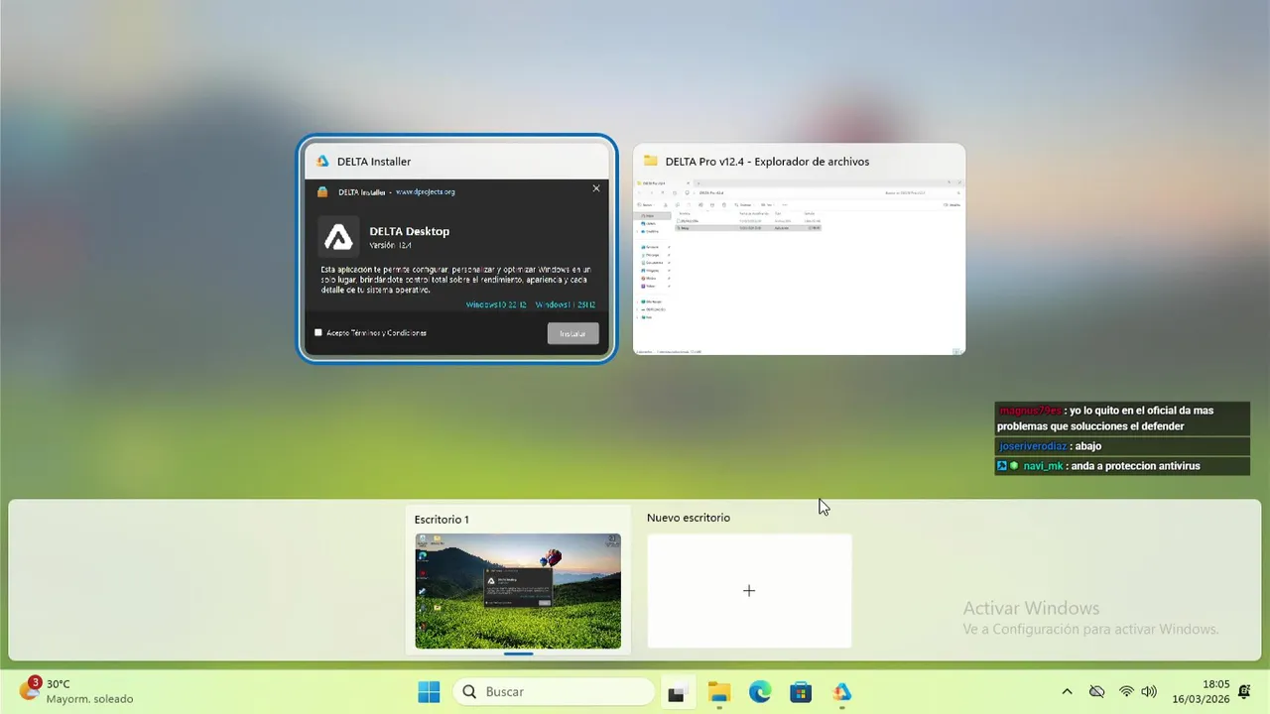Toggle the Task View taskbar icon

[677, 692]
